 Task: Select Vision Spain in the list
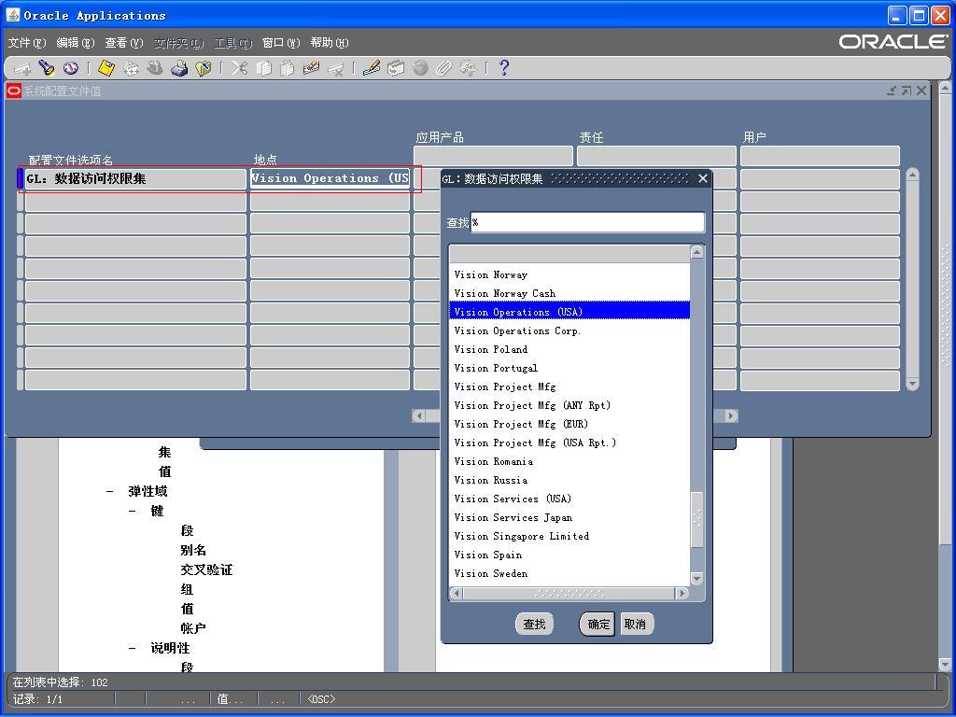[x=569, y=555]
